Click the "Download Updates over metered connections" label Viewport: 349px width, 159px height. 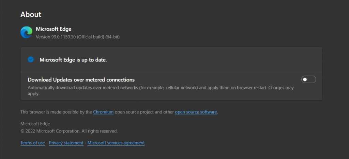[x=81, y=80]
